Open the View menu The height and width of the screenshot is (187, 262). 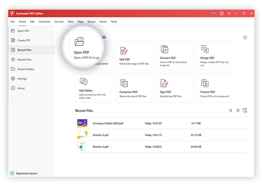tap(70, 22)
